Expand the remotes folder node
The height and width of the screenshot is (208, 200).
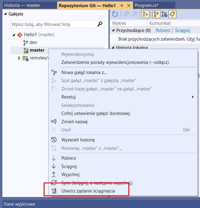[20, 58]
